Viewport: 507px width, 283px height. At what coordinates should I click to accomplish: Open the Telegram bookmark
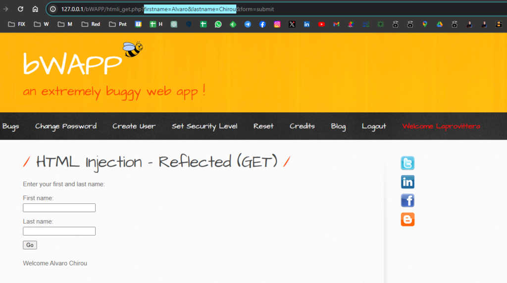(x=248, y=24)
